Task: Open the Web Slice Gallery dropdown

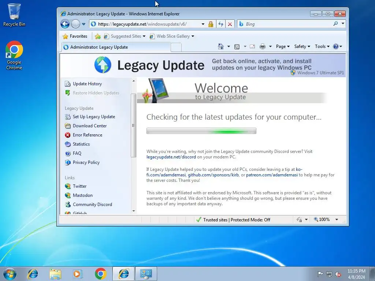Action: (172, 36)
